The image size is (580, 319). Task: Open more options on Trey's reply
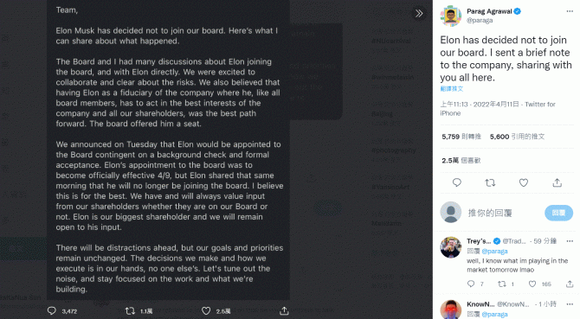point(570,241)
